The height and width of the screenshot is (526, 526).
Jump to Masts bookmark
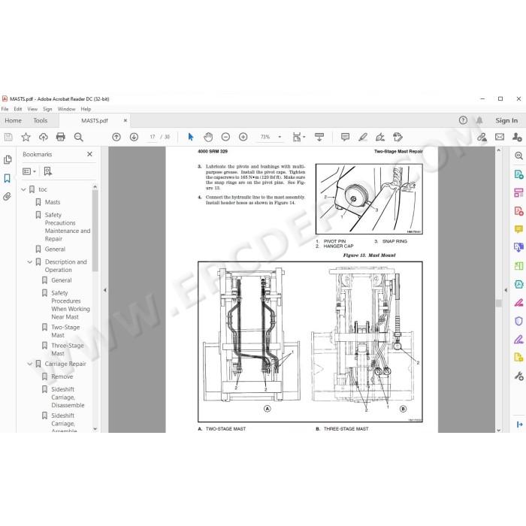coord(53,202)
